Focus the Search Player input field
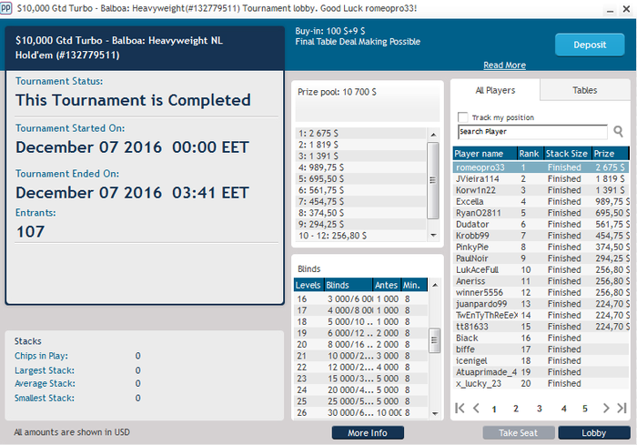Screen dimensions: 637x445 click(532, 132)
